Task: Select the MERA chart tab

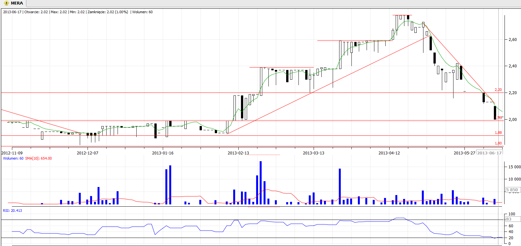Action: [x=16, y=3]
